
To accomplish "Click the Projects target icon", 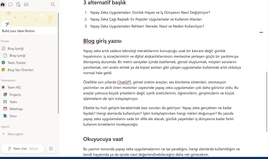I will click(5, 94).
